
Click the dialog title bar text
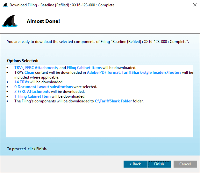pos(62,5)
